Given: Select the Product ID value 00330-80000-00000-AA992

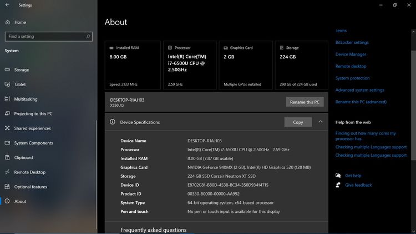Looking at the screenshot, I should tap(214, 194).
